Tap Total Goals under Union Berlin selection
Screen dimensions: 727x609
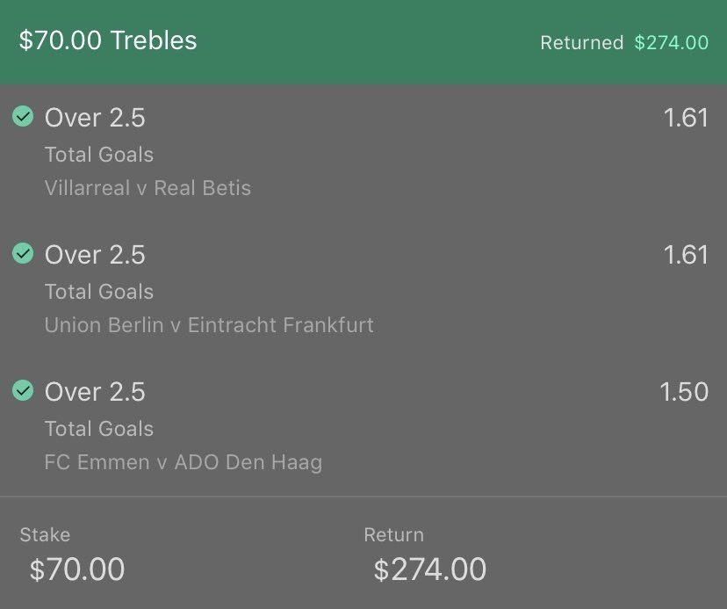98,292
